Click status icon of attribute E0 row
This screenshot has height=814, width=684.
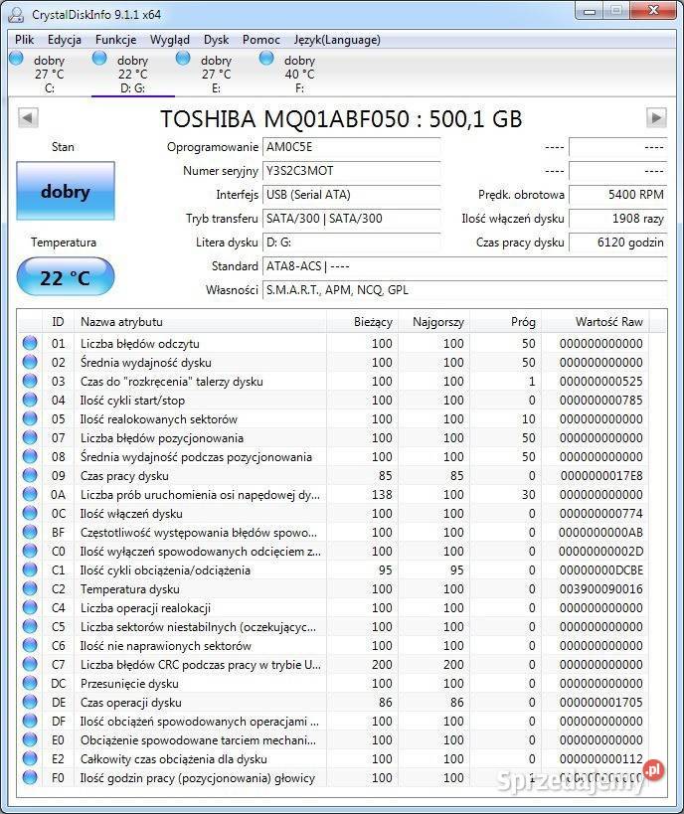click(30, 739)
